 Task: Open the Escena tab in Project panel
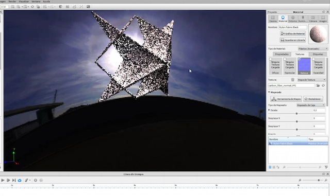pos(273,19)
